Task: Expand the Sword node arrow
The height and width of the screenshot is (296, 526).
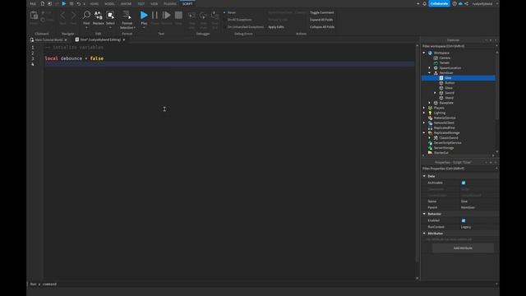Action: (435, 93)
